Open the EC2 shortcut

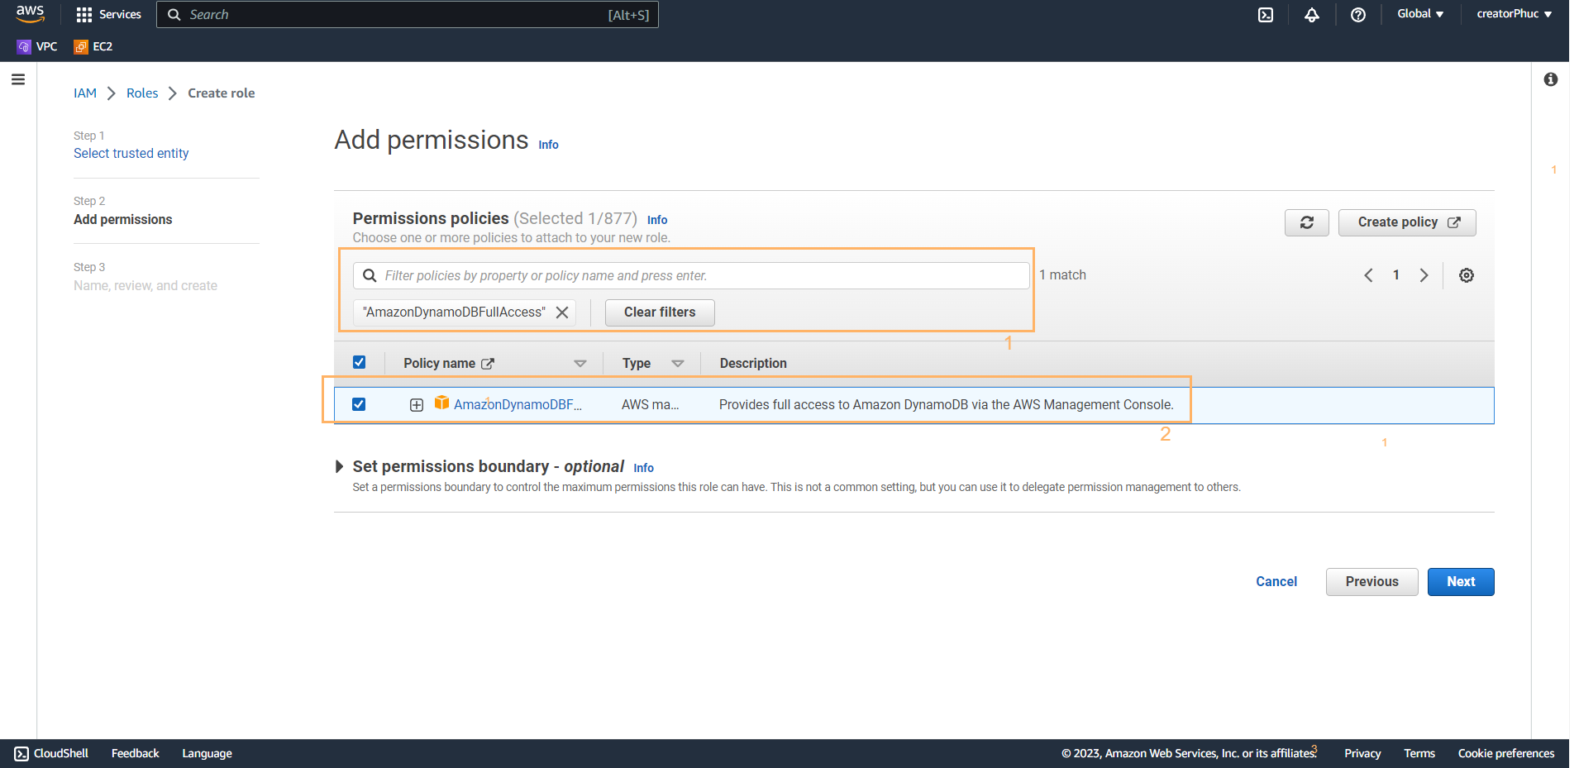tap(93, 46)
